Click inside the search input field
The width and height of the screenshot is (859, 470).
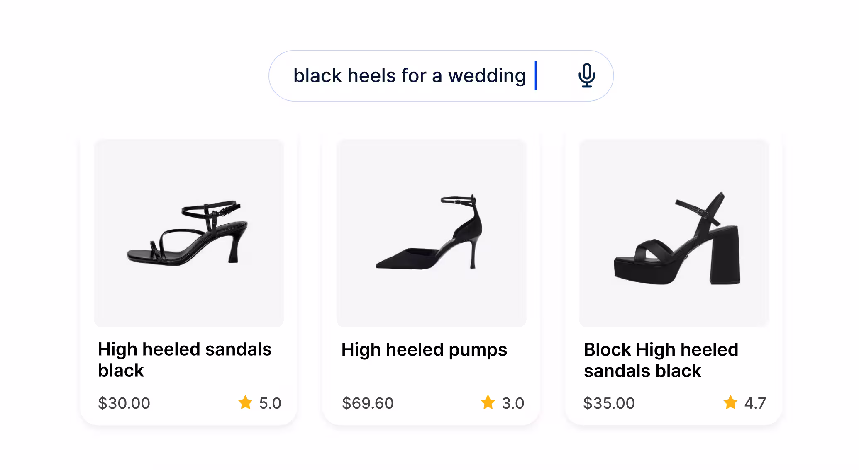click(415, 75)
